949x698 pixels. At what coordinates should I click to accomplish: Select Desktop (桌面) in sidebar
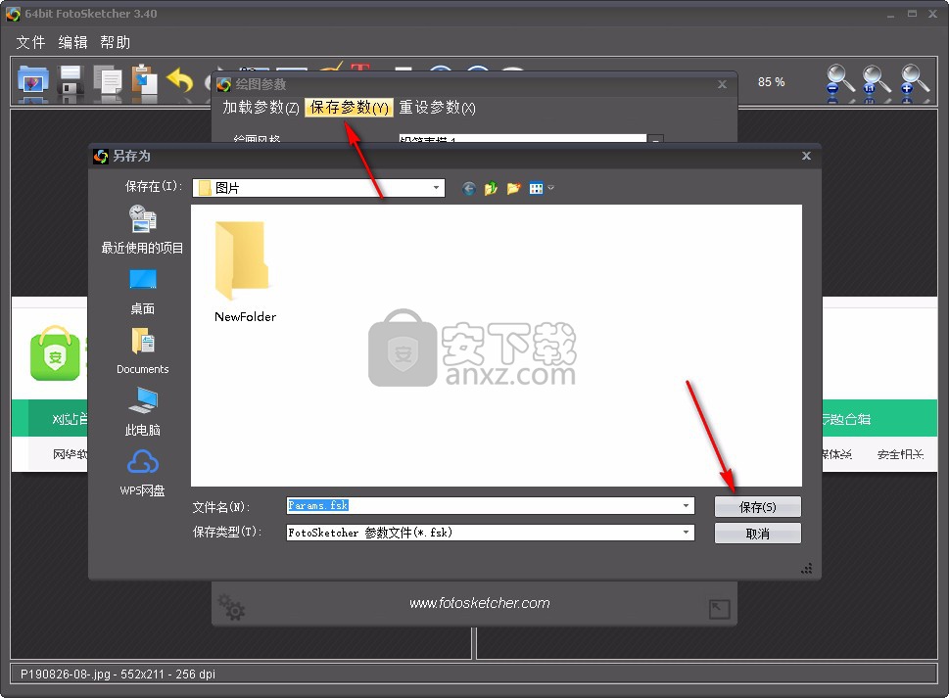[x=142, y=292]
